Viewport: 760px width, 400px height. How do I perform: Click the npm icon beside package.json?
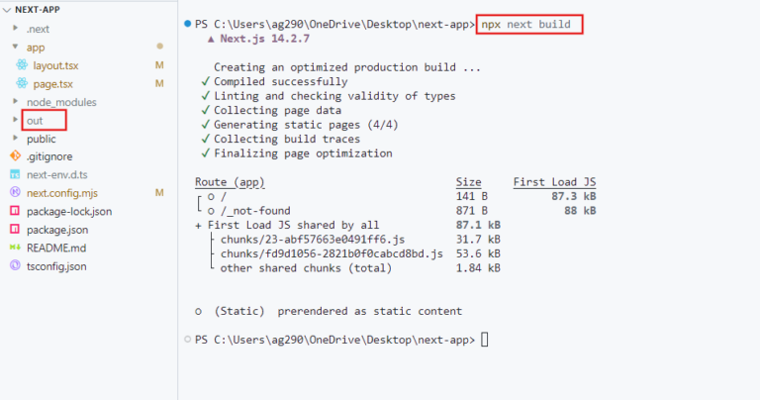(15, 229)
